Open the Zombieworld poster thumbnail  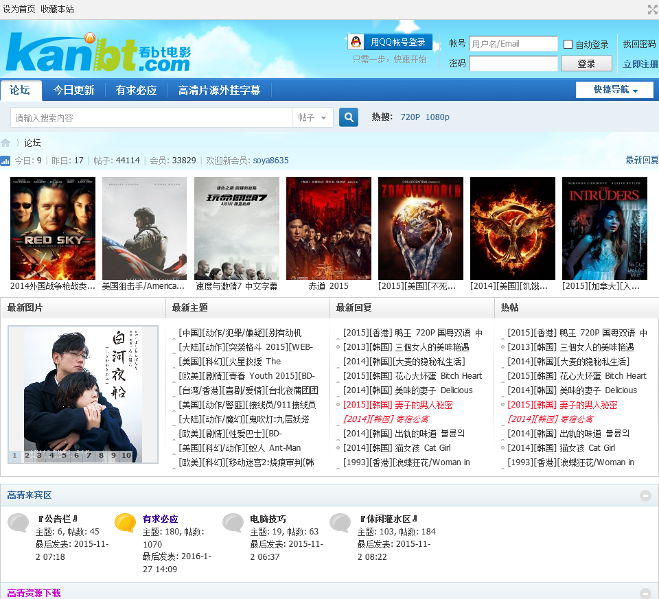(x=421, y=228)
